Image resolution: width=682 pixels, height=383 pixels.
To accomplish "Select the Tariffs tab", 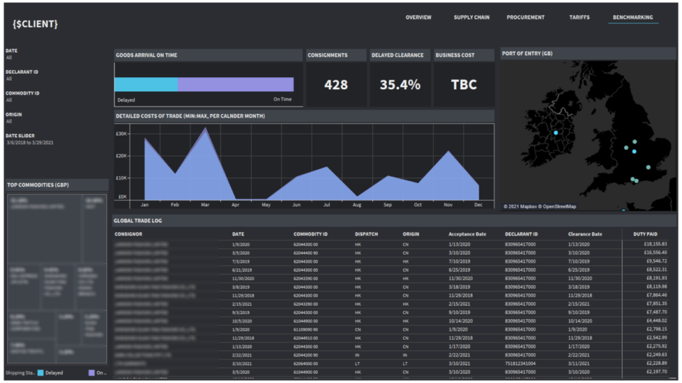I will tap(579, 17).
